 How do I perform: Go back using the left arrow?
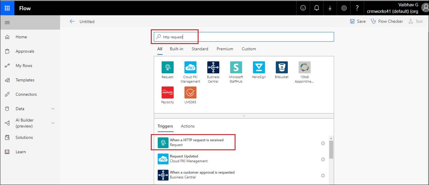pos(72,21)
